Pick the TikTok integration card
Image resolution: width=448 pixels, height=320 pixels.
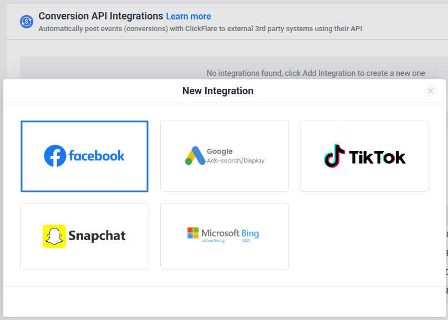[x=364, y=156]
